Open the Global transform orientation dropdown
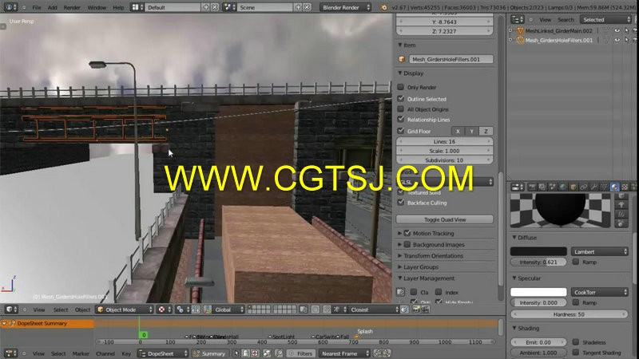Viewport: 639px width, 359px height. 224,310
